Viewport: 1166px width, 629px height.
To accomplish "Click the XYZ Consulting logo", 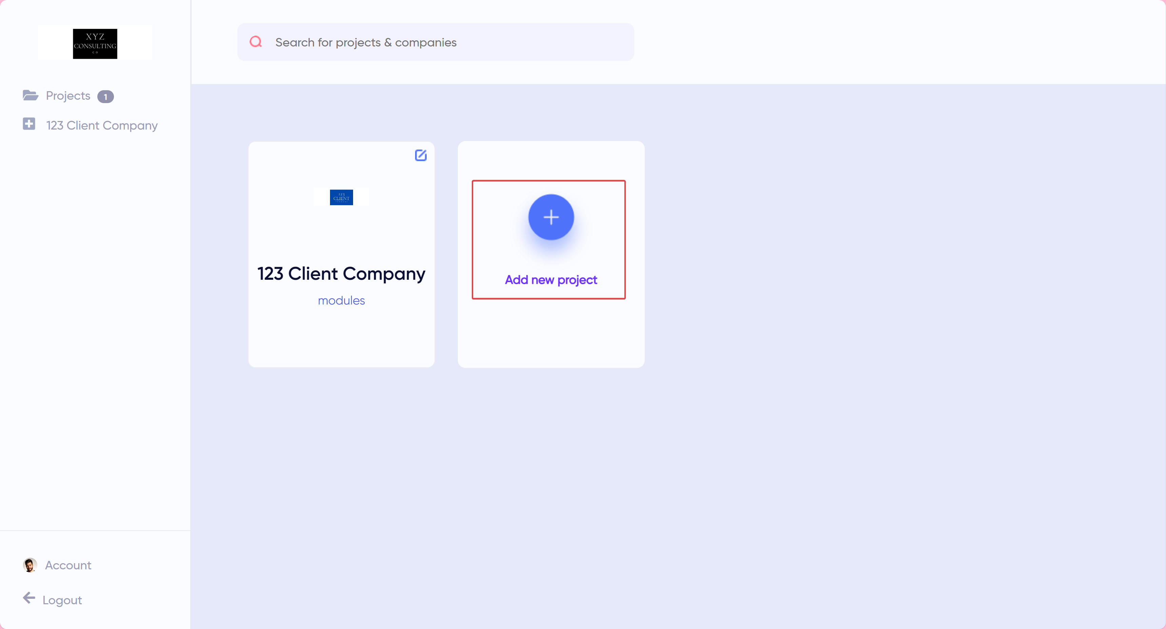I will pyautogui.click(x=95, y=43).
